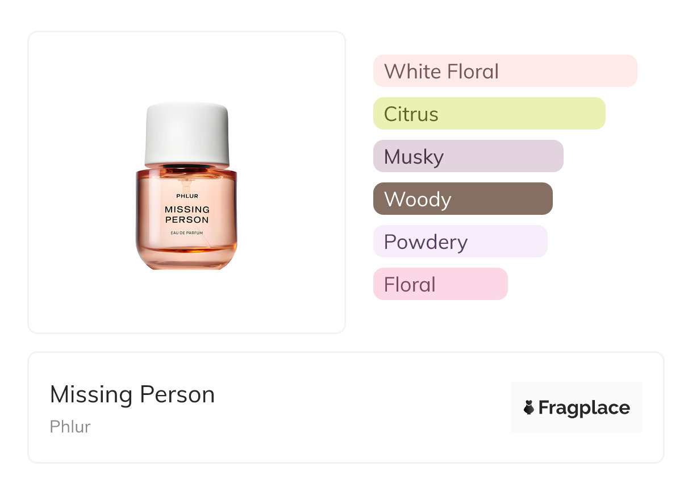This screenshot has width=692, height=491.
Task: Click the Powdery text label
Action: click(426, 242)
